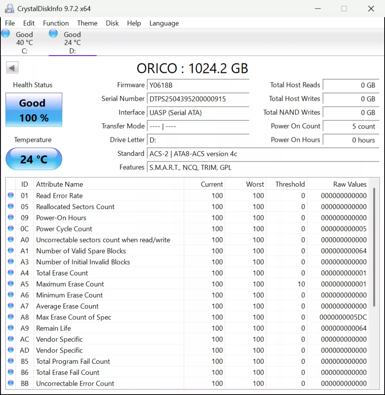Select the C: drive status orb
Image resolution: width=385 pixels, height=395 pixels.
point(6,34)
